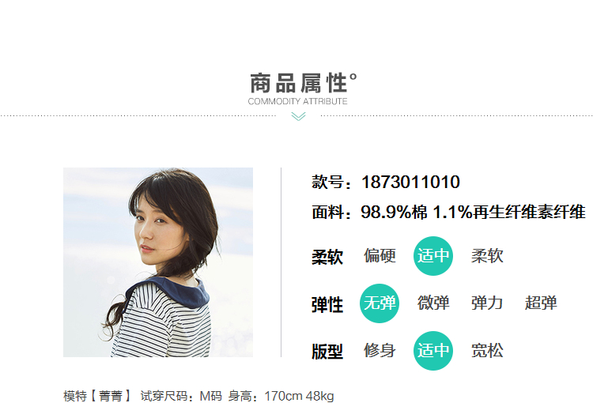Pick the teal 适中 fit option

click(x=433, y=350)
